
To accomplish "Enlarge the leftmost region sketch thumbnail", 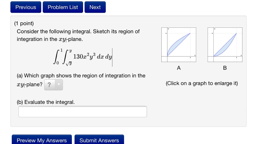I will click(178, 44).
